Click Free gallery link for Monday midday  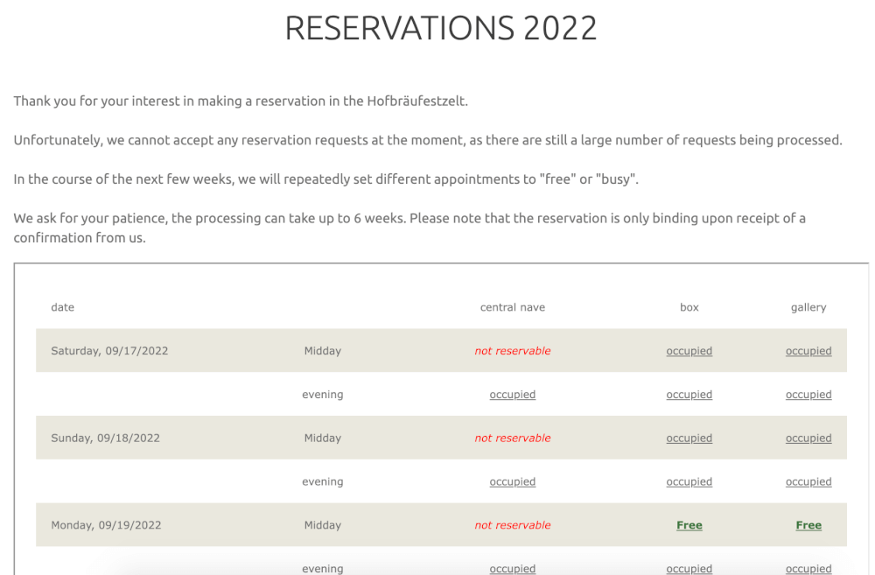pyautogui.click(x=808, y=525)
